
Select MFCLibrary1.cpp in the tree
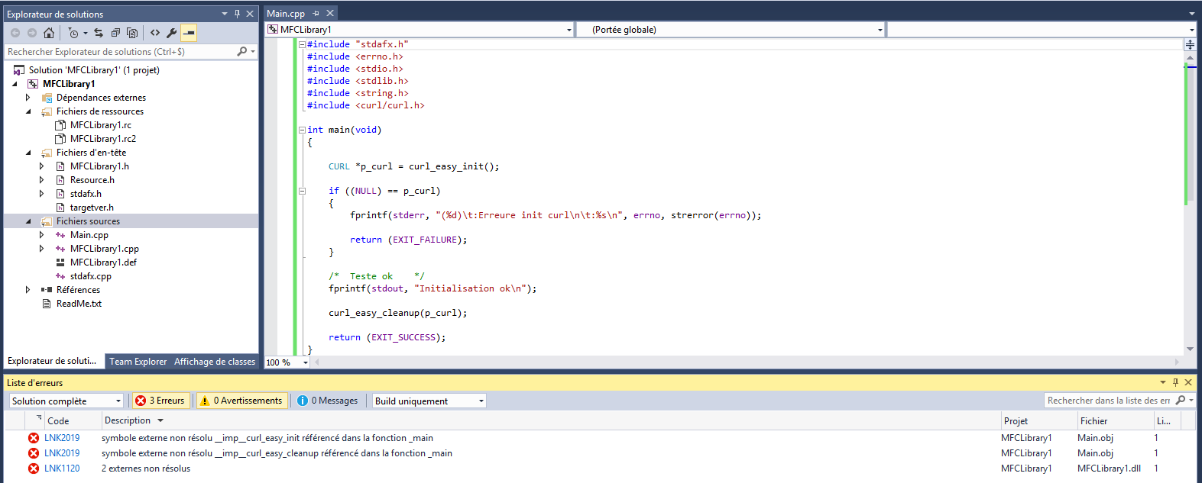105,249
